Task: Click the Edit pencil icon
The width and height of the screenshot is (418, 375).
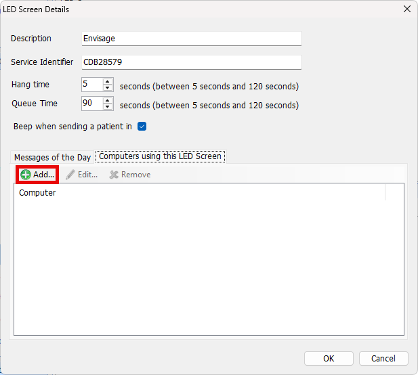Action: coord(70,175)
